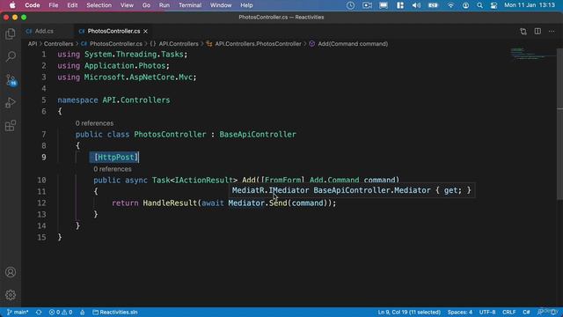Image resolution: width=563 pixels, height=317 pixels.
Task: Open the Spotlight search in the macOS menu bar
Action: (479, 5)
